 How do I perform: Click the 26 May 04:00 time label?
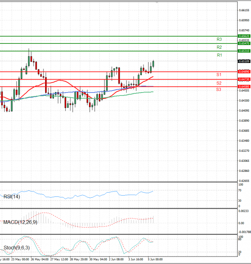point(39,259)
